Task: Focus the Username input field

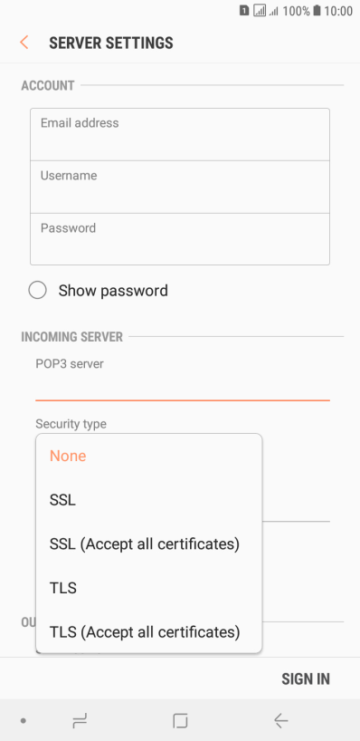Action: click(180, 188)
